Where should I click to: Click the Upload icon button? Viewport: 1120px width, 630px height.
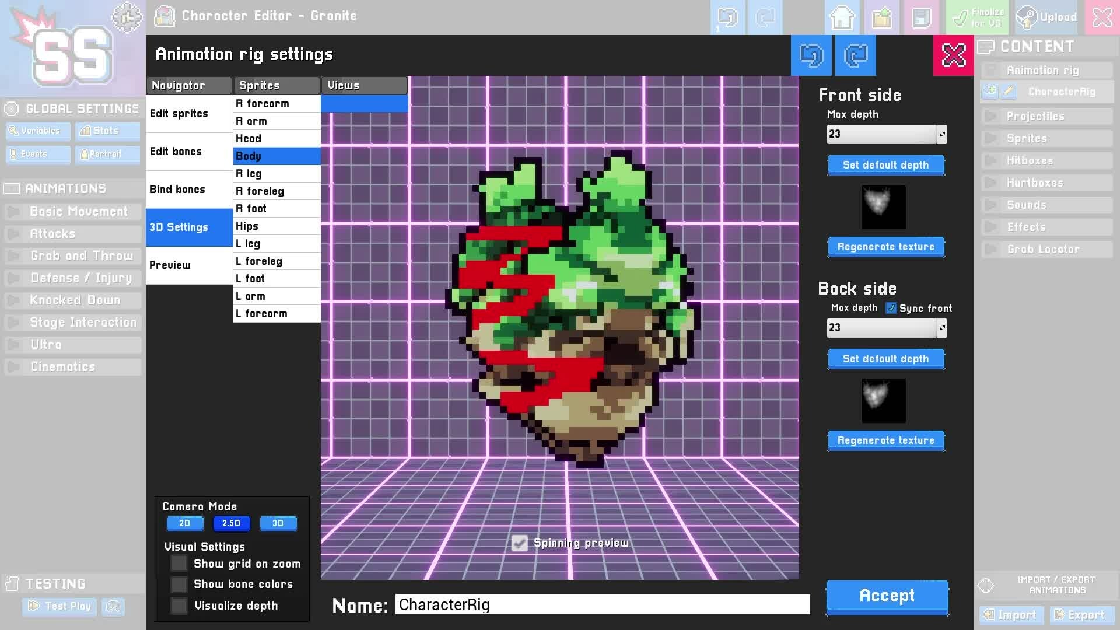(x=1048, y=17)
